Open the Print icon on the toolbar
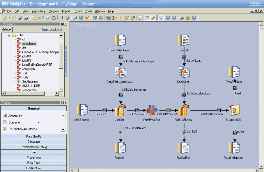The height and width of the screenshot is (172, 264). [182, 18]
